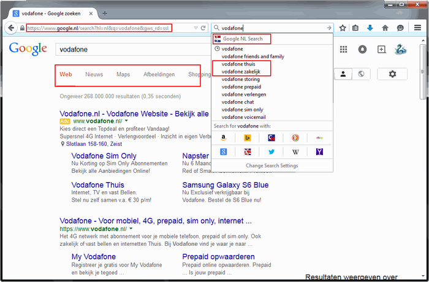Image resolution: width=429 pixels, height=282 pixels.
Task: Search vodafone with Yahoo Y icon
Action: click(x=319, y=151)
